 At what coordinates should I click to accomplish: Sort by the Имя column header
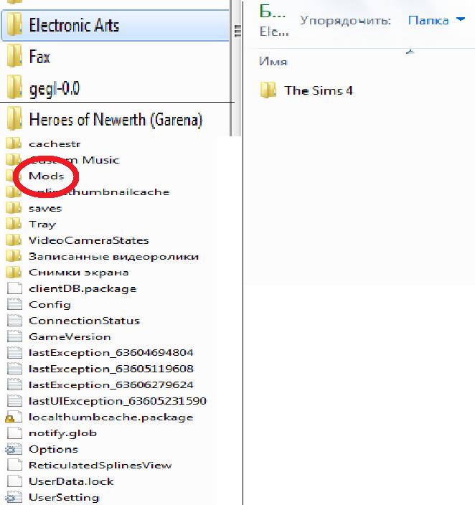pos(273,62)
